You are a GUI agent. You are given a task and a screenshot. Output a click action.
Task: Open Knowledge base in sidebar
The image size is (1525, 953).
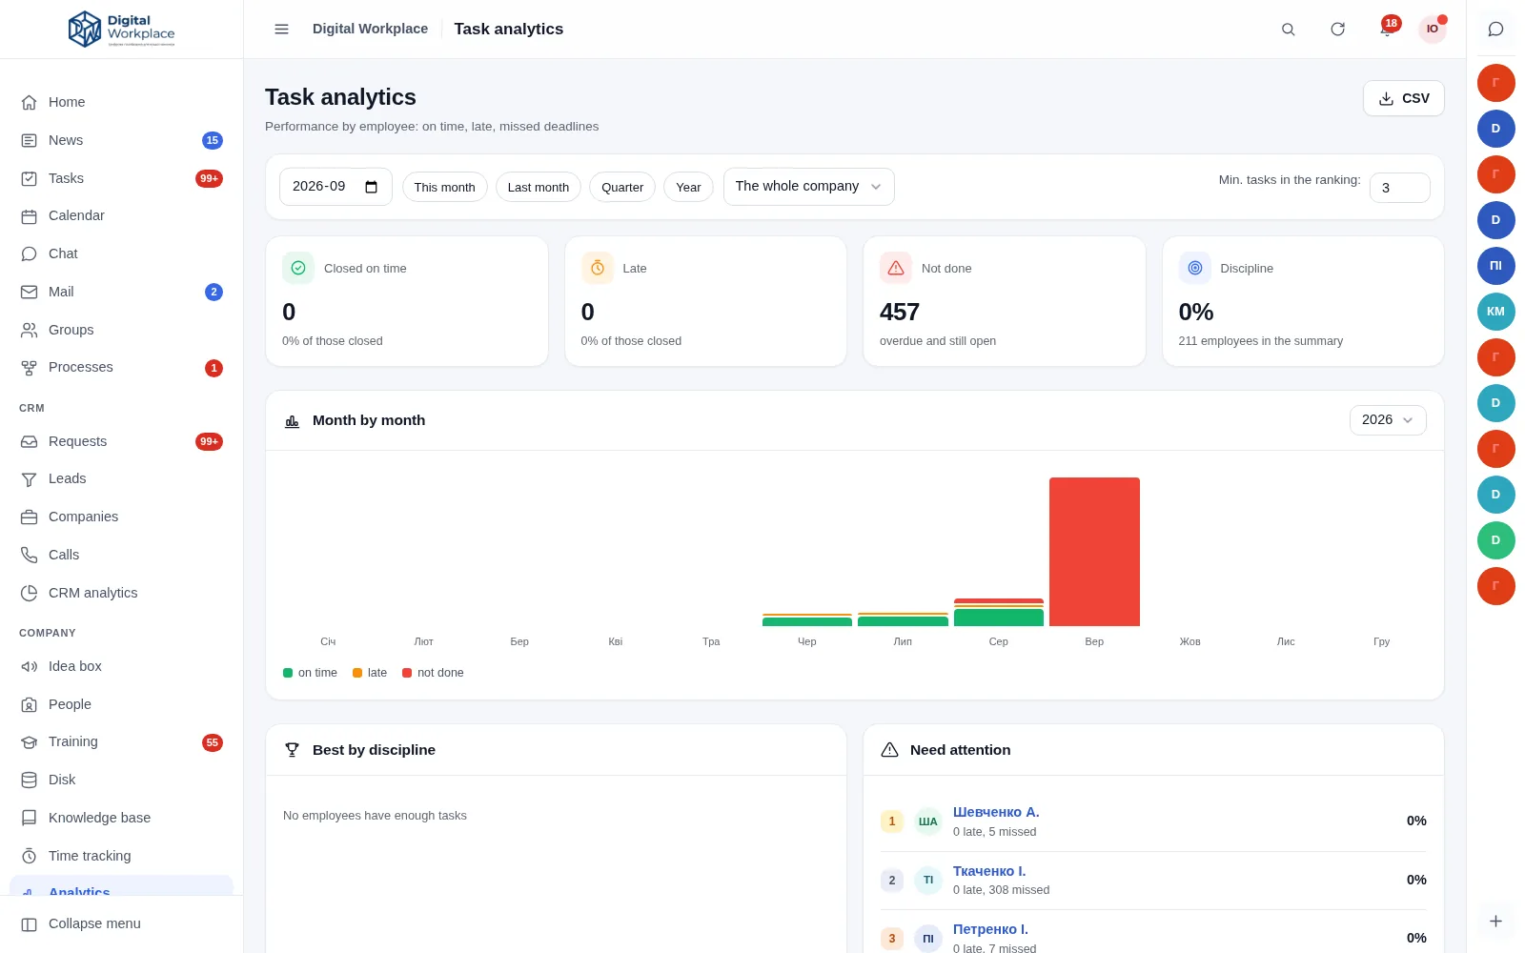click(121, 818)
